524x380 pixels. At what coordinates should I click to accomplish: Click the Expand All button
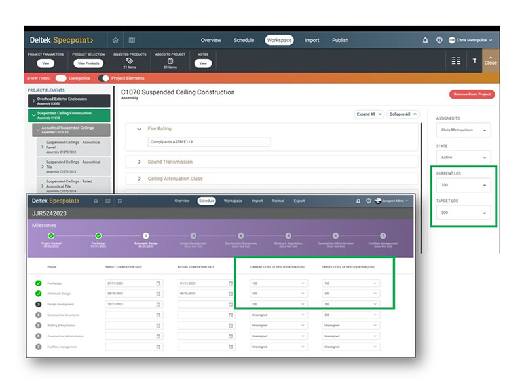pyautogui.click(x=369, y=114)
